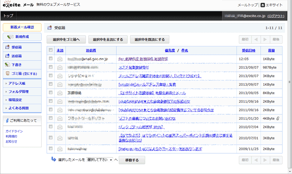Click bottom next-page arrow button

(x=265, y=160)
